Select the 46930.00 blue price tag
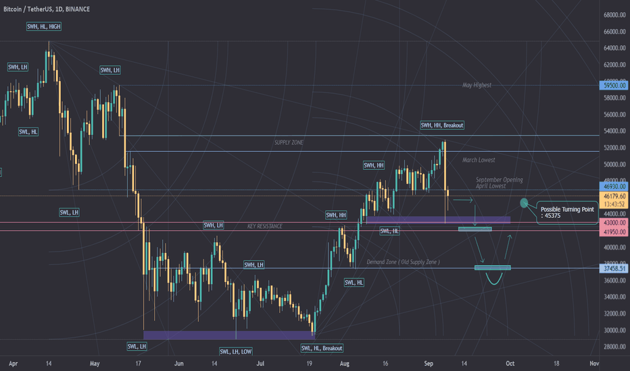Screen dimensions: 630x371 pyautogui.click(x=614, y=186)
